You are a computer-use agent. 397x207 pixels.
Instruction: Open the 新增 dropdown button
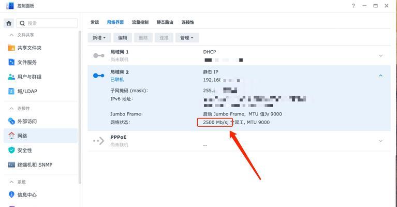click(99, 38)
